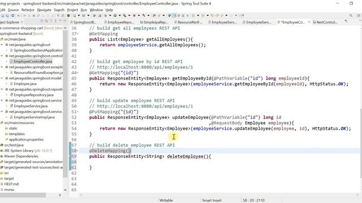
Task: Switch to the RestControl... editor tab
Action: click(x=325, y=23)
